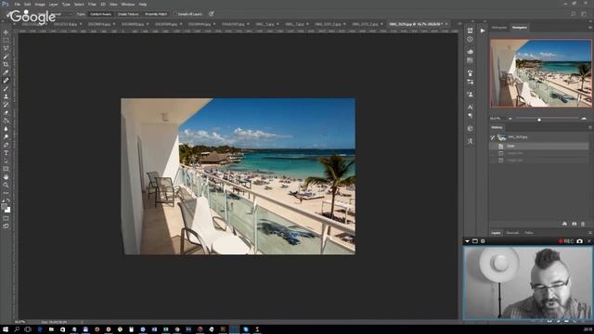
Task: Select the History Brush tool
Action: (x=6, y=105)
